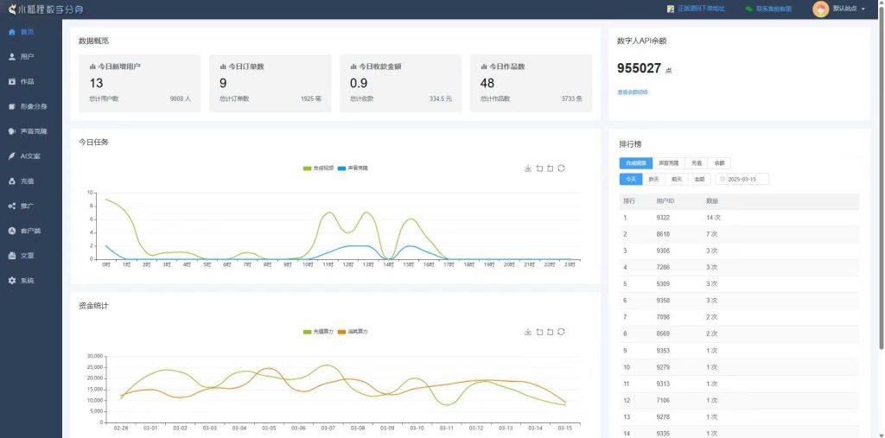Image resolution: width=885 pixels, height=438 pixels.
Task: Open the AI文案 feather icon
Action: tap(12, 156)
